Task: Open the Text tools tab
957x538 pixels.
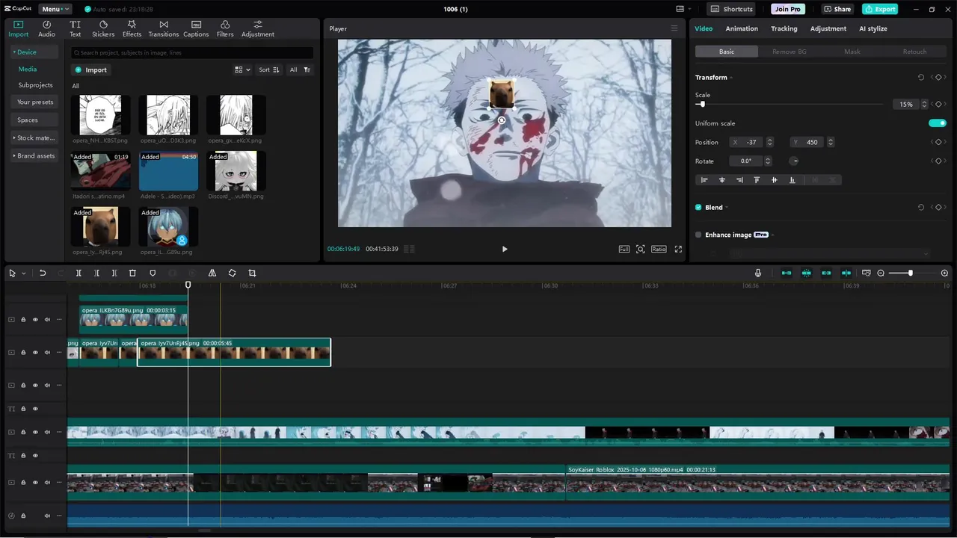Action: pos(76,29)
